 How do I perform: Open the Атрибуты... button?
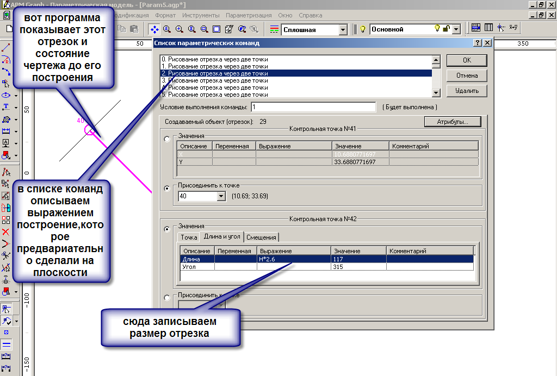[453, 122]
